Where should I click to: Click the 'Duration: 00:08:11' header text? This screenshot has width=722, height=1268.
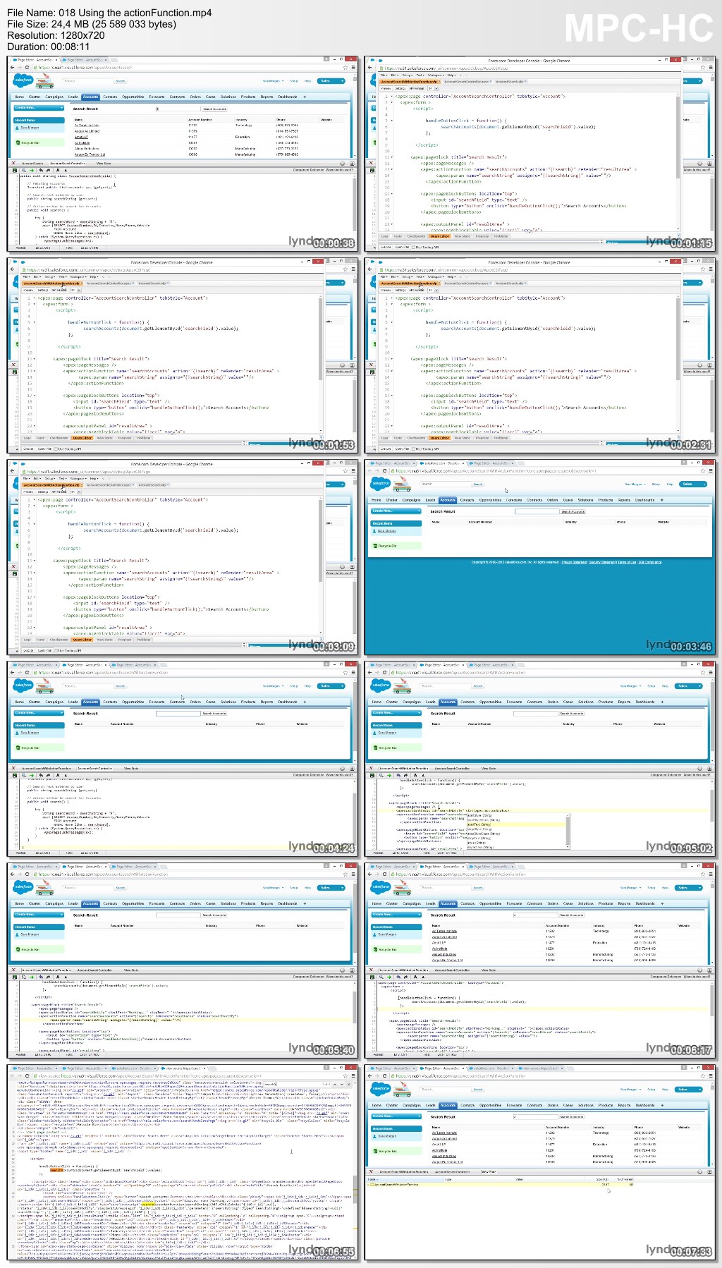(49, 47)
